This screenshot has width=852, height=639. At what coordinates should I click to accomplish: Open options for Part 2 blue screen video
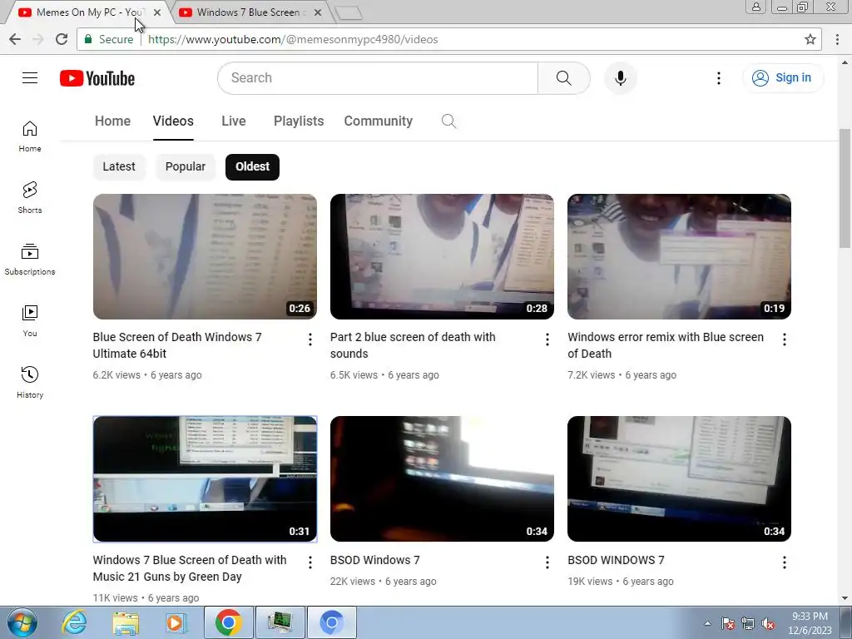[x=547, y=339]
